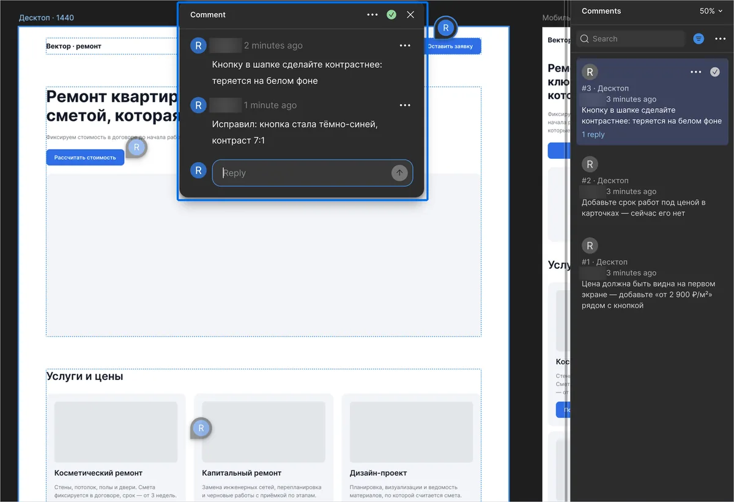Select comment #1 about цена на первом экране

[652, 274]
